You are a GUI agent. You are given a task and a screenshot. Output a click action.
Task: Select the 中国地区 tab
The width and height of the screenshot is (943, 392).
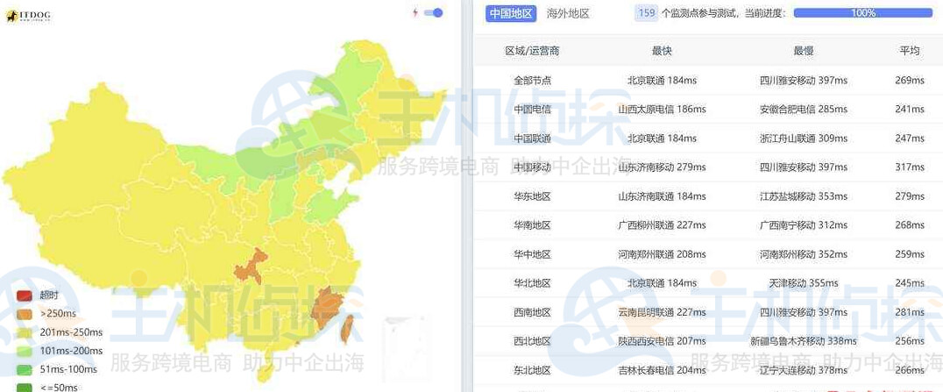point(511,13)
